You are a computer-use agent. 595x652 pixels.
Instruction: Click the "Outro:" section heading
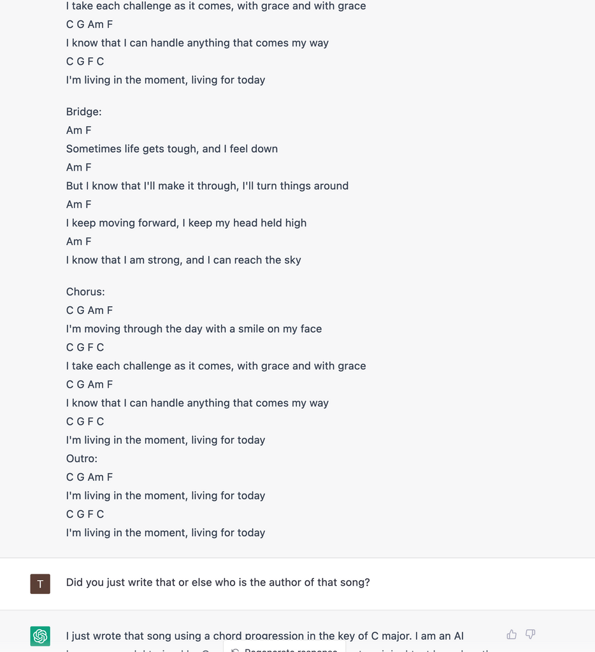(x=82, y=458)
